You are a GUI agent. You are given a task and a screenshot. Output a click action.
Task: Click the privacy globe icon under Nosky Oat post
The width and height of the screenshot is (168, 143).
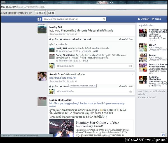point(76,34)
